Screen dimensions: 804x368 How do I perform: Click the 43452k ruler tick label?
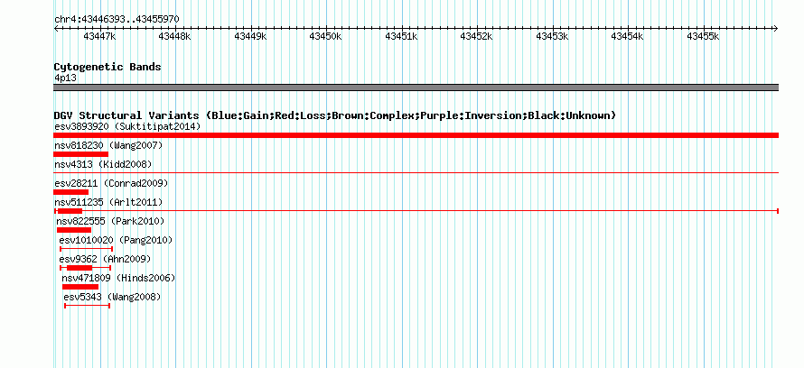click(477, 36)
